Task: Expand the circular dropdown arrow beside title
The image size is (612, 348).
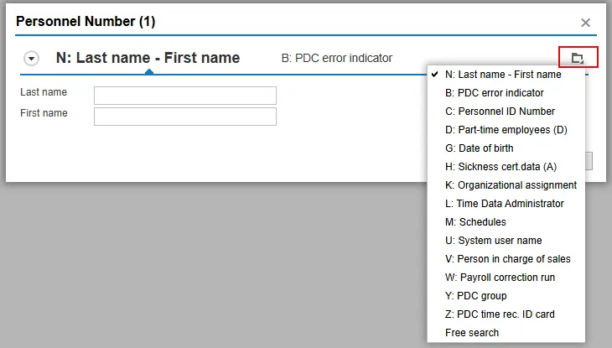Action: [32, 59]
